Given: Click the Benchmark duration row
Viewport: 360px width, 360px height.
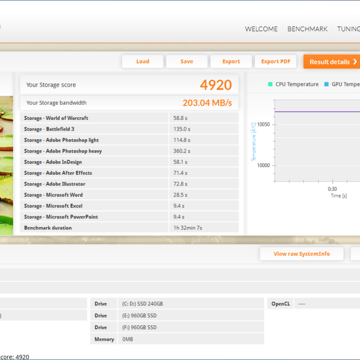Looking at the screenshot, I should [129, 228].
